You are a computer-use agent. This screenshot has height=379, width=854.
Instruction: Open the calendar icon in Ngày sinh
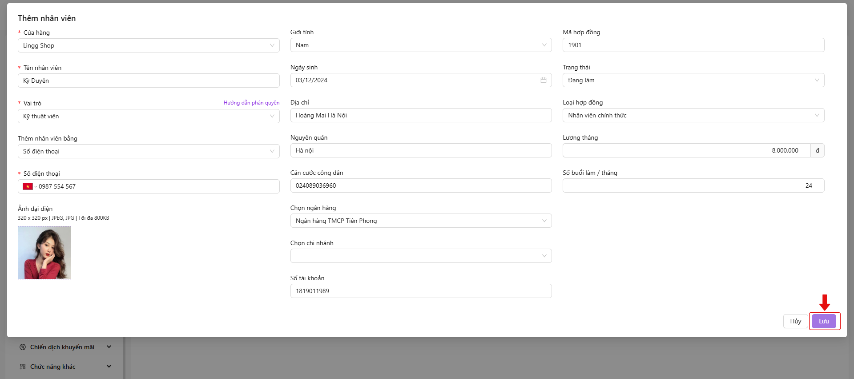(543, 80)
